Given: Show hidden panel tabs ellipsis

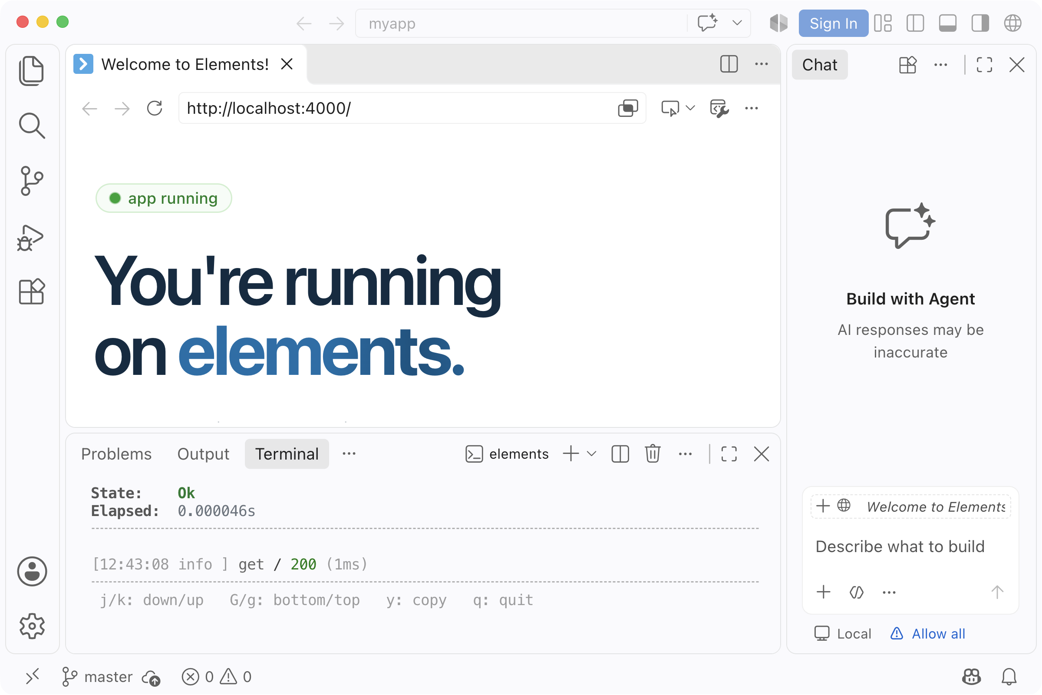Looking at the screenshot, I should coord(349,453).
